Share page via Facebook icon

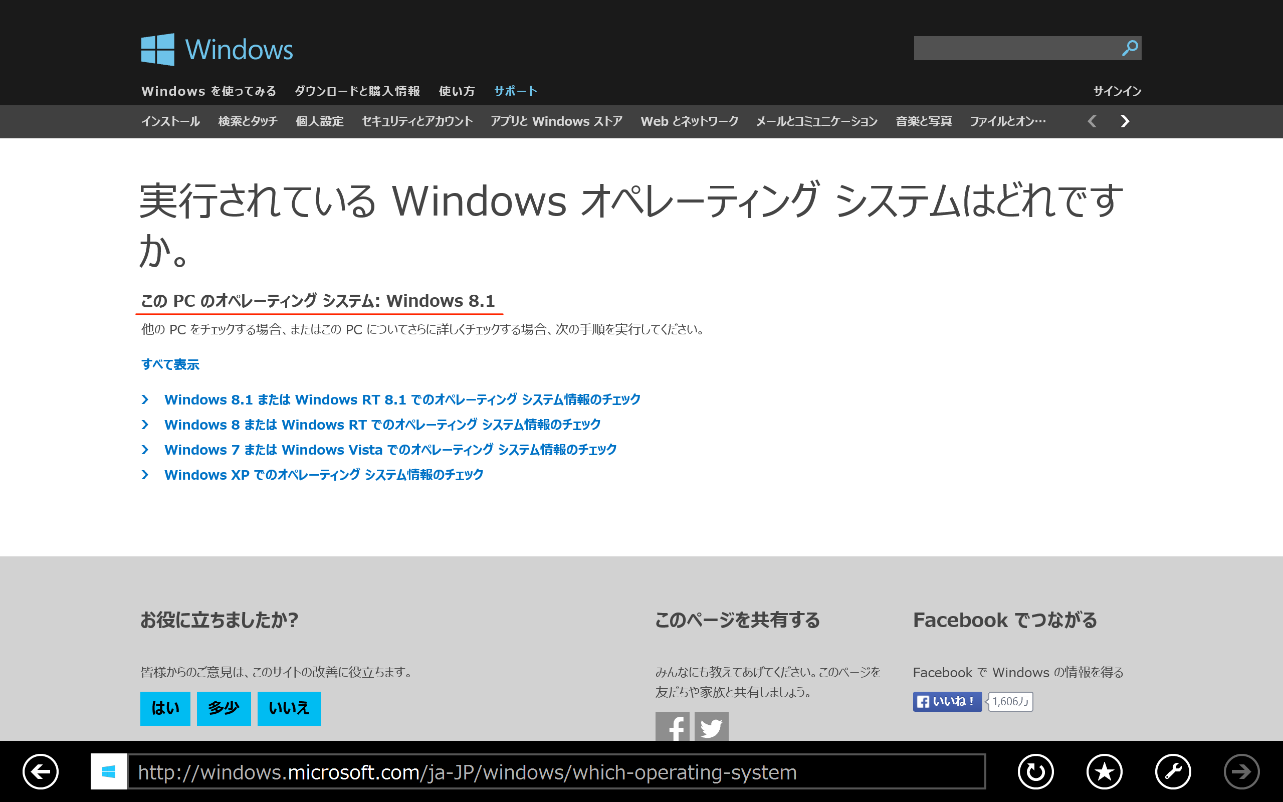[x=672, y=727]
